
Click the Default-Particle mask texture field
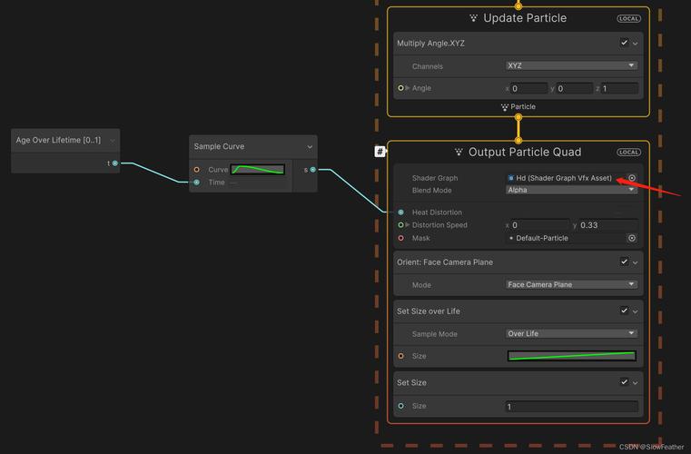(566, 238)
